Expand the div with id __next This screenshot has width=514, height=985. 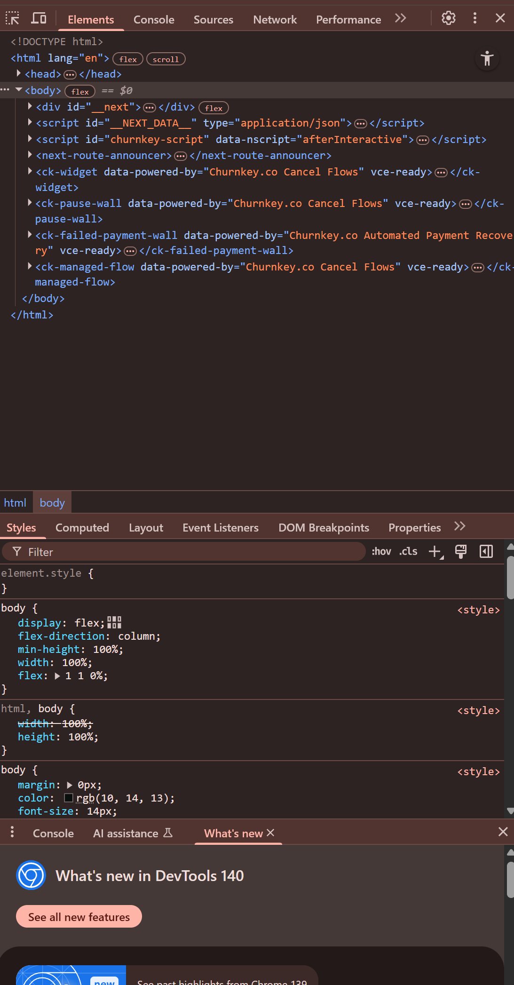pos(30,107)
